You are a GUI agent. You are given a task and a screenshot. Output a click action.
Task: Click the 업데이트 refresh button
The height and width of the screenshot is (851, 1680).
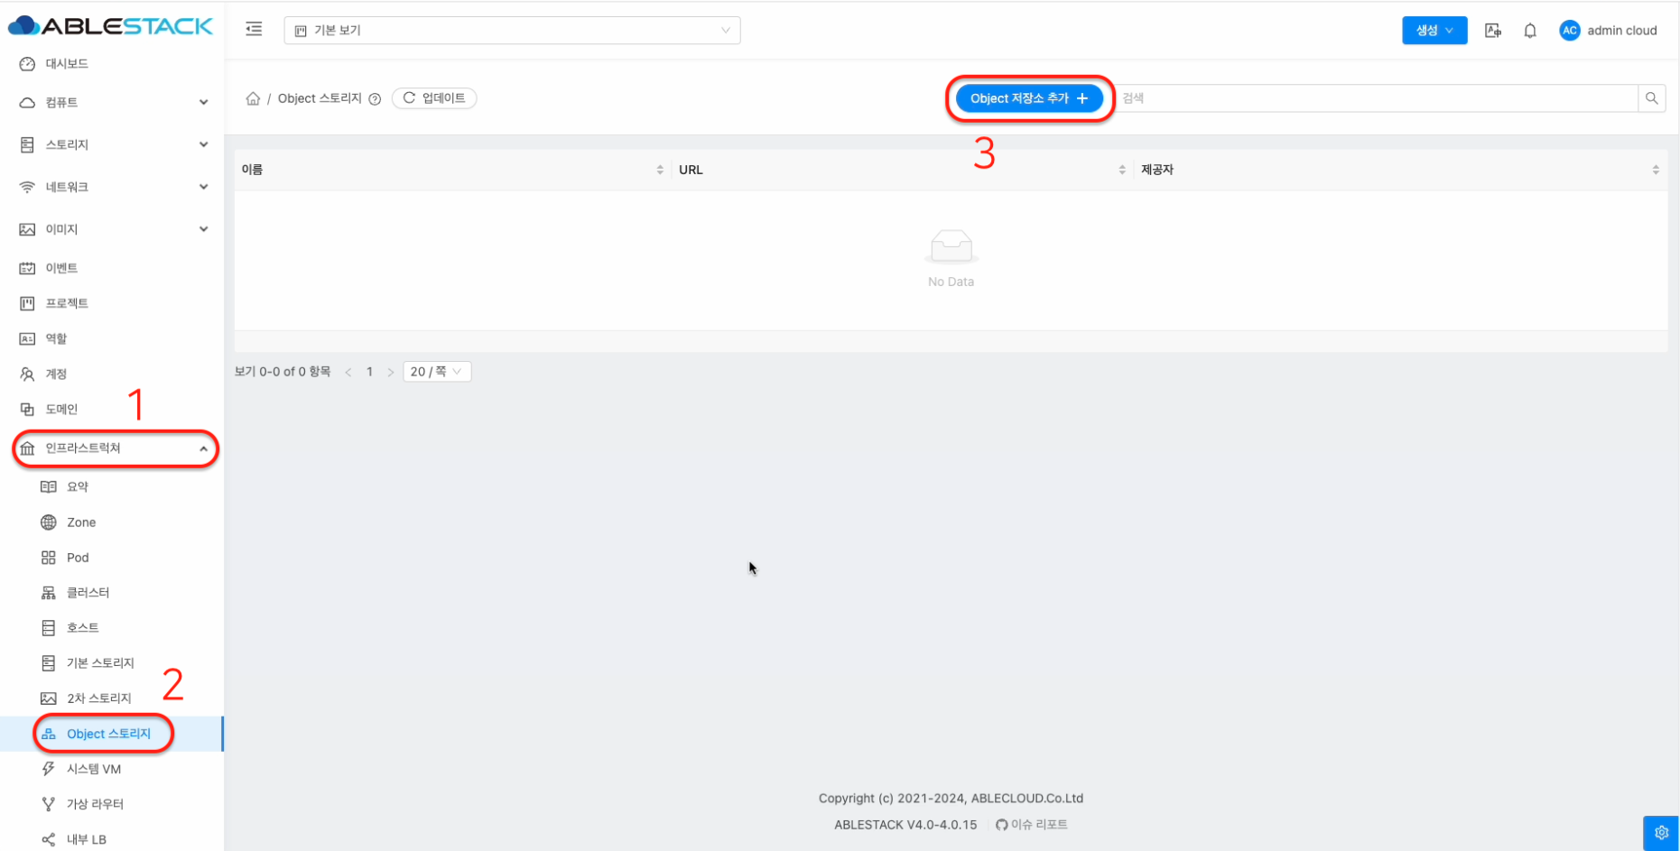click(x=434, y=98)
